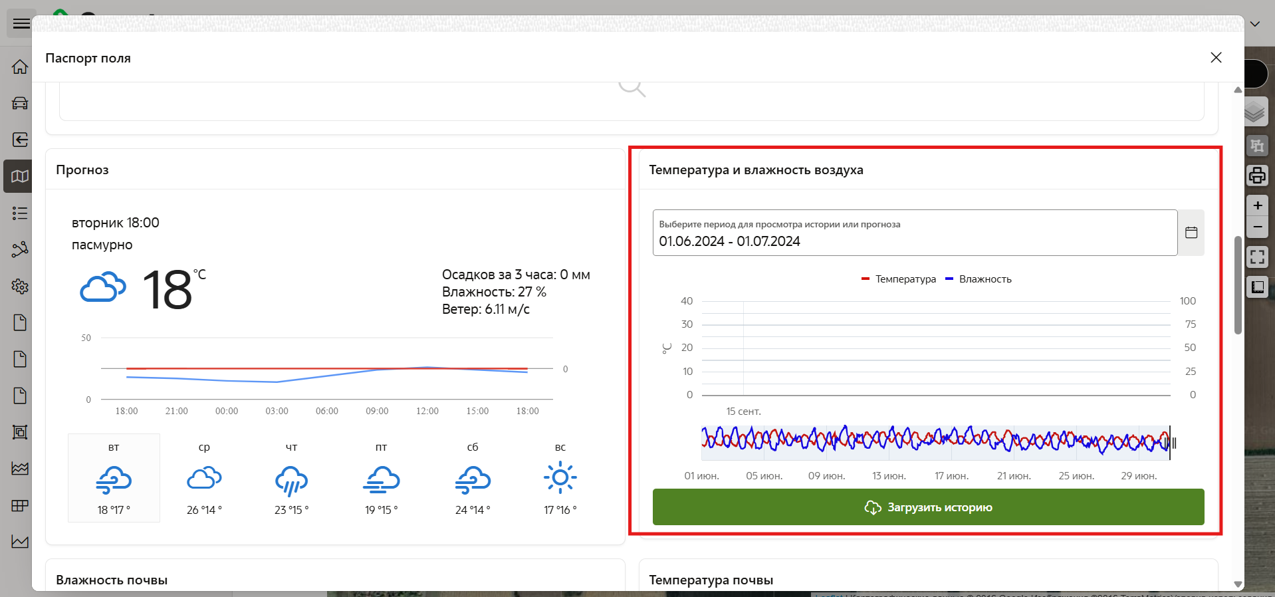This screenshot has height=597, width=1275.
Task: Open the calendar date picker icon
Action: coord(1191,232)
